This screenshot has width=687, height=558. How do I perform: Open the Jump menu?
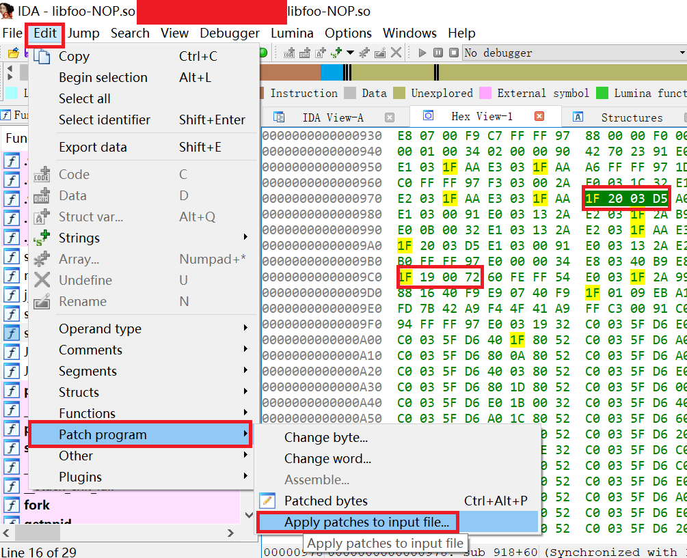pos(83,33)
